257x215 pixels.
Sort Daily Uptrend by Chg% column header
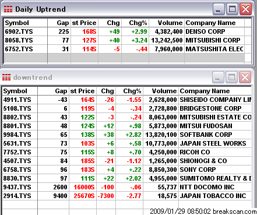tap(135, 23)
